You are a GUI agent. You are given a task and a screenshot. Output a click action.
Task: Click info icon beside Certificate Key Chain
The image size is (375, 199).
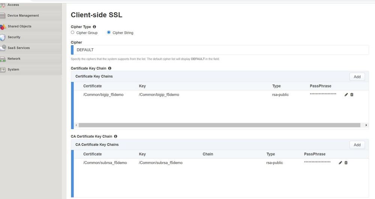(110, 68)
